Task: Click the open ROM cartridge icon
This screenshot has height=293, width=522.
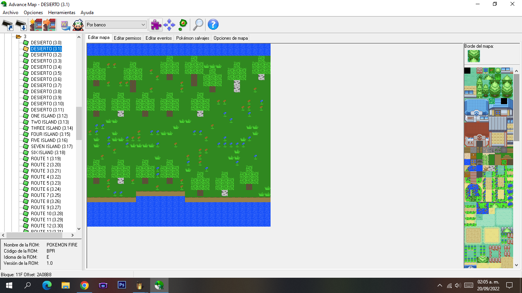Action: pyautogui.click(x=8, y=25)
